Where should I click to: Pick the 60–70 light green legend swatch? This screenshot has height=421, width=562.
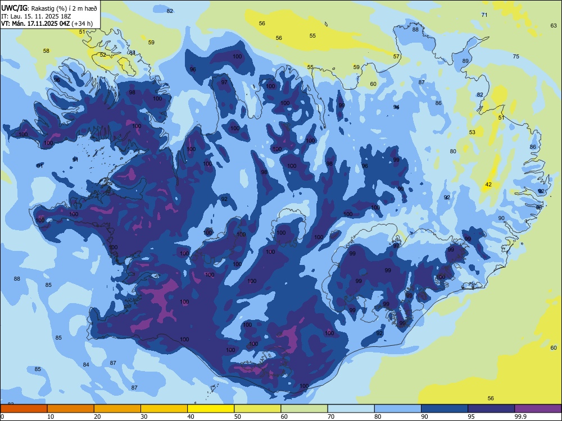(304, 409)
